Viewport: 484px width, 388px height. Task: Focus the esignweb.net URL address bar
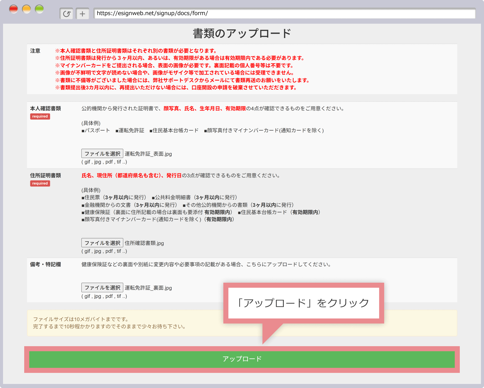pyautogui.click(x=284, y=13)
